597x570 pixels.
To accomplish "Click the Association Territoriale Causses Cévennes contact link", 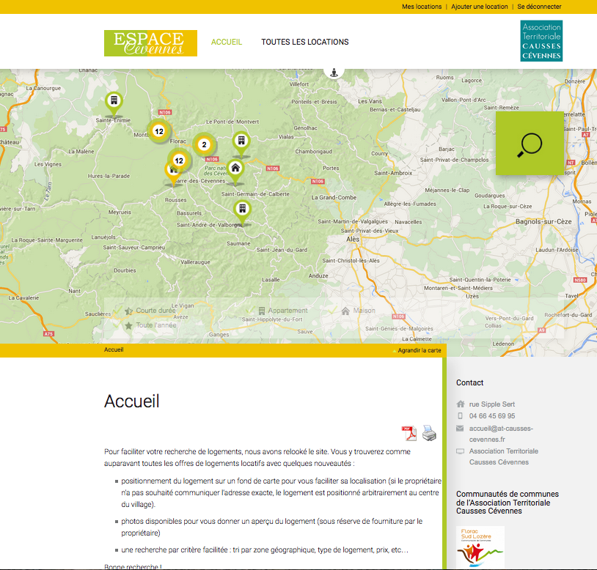I will coord(504,456).
